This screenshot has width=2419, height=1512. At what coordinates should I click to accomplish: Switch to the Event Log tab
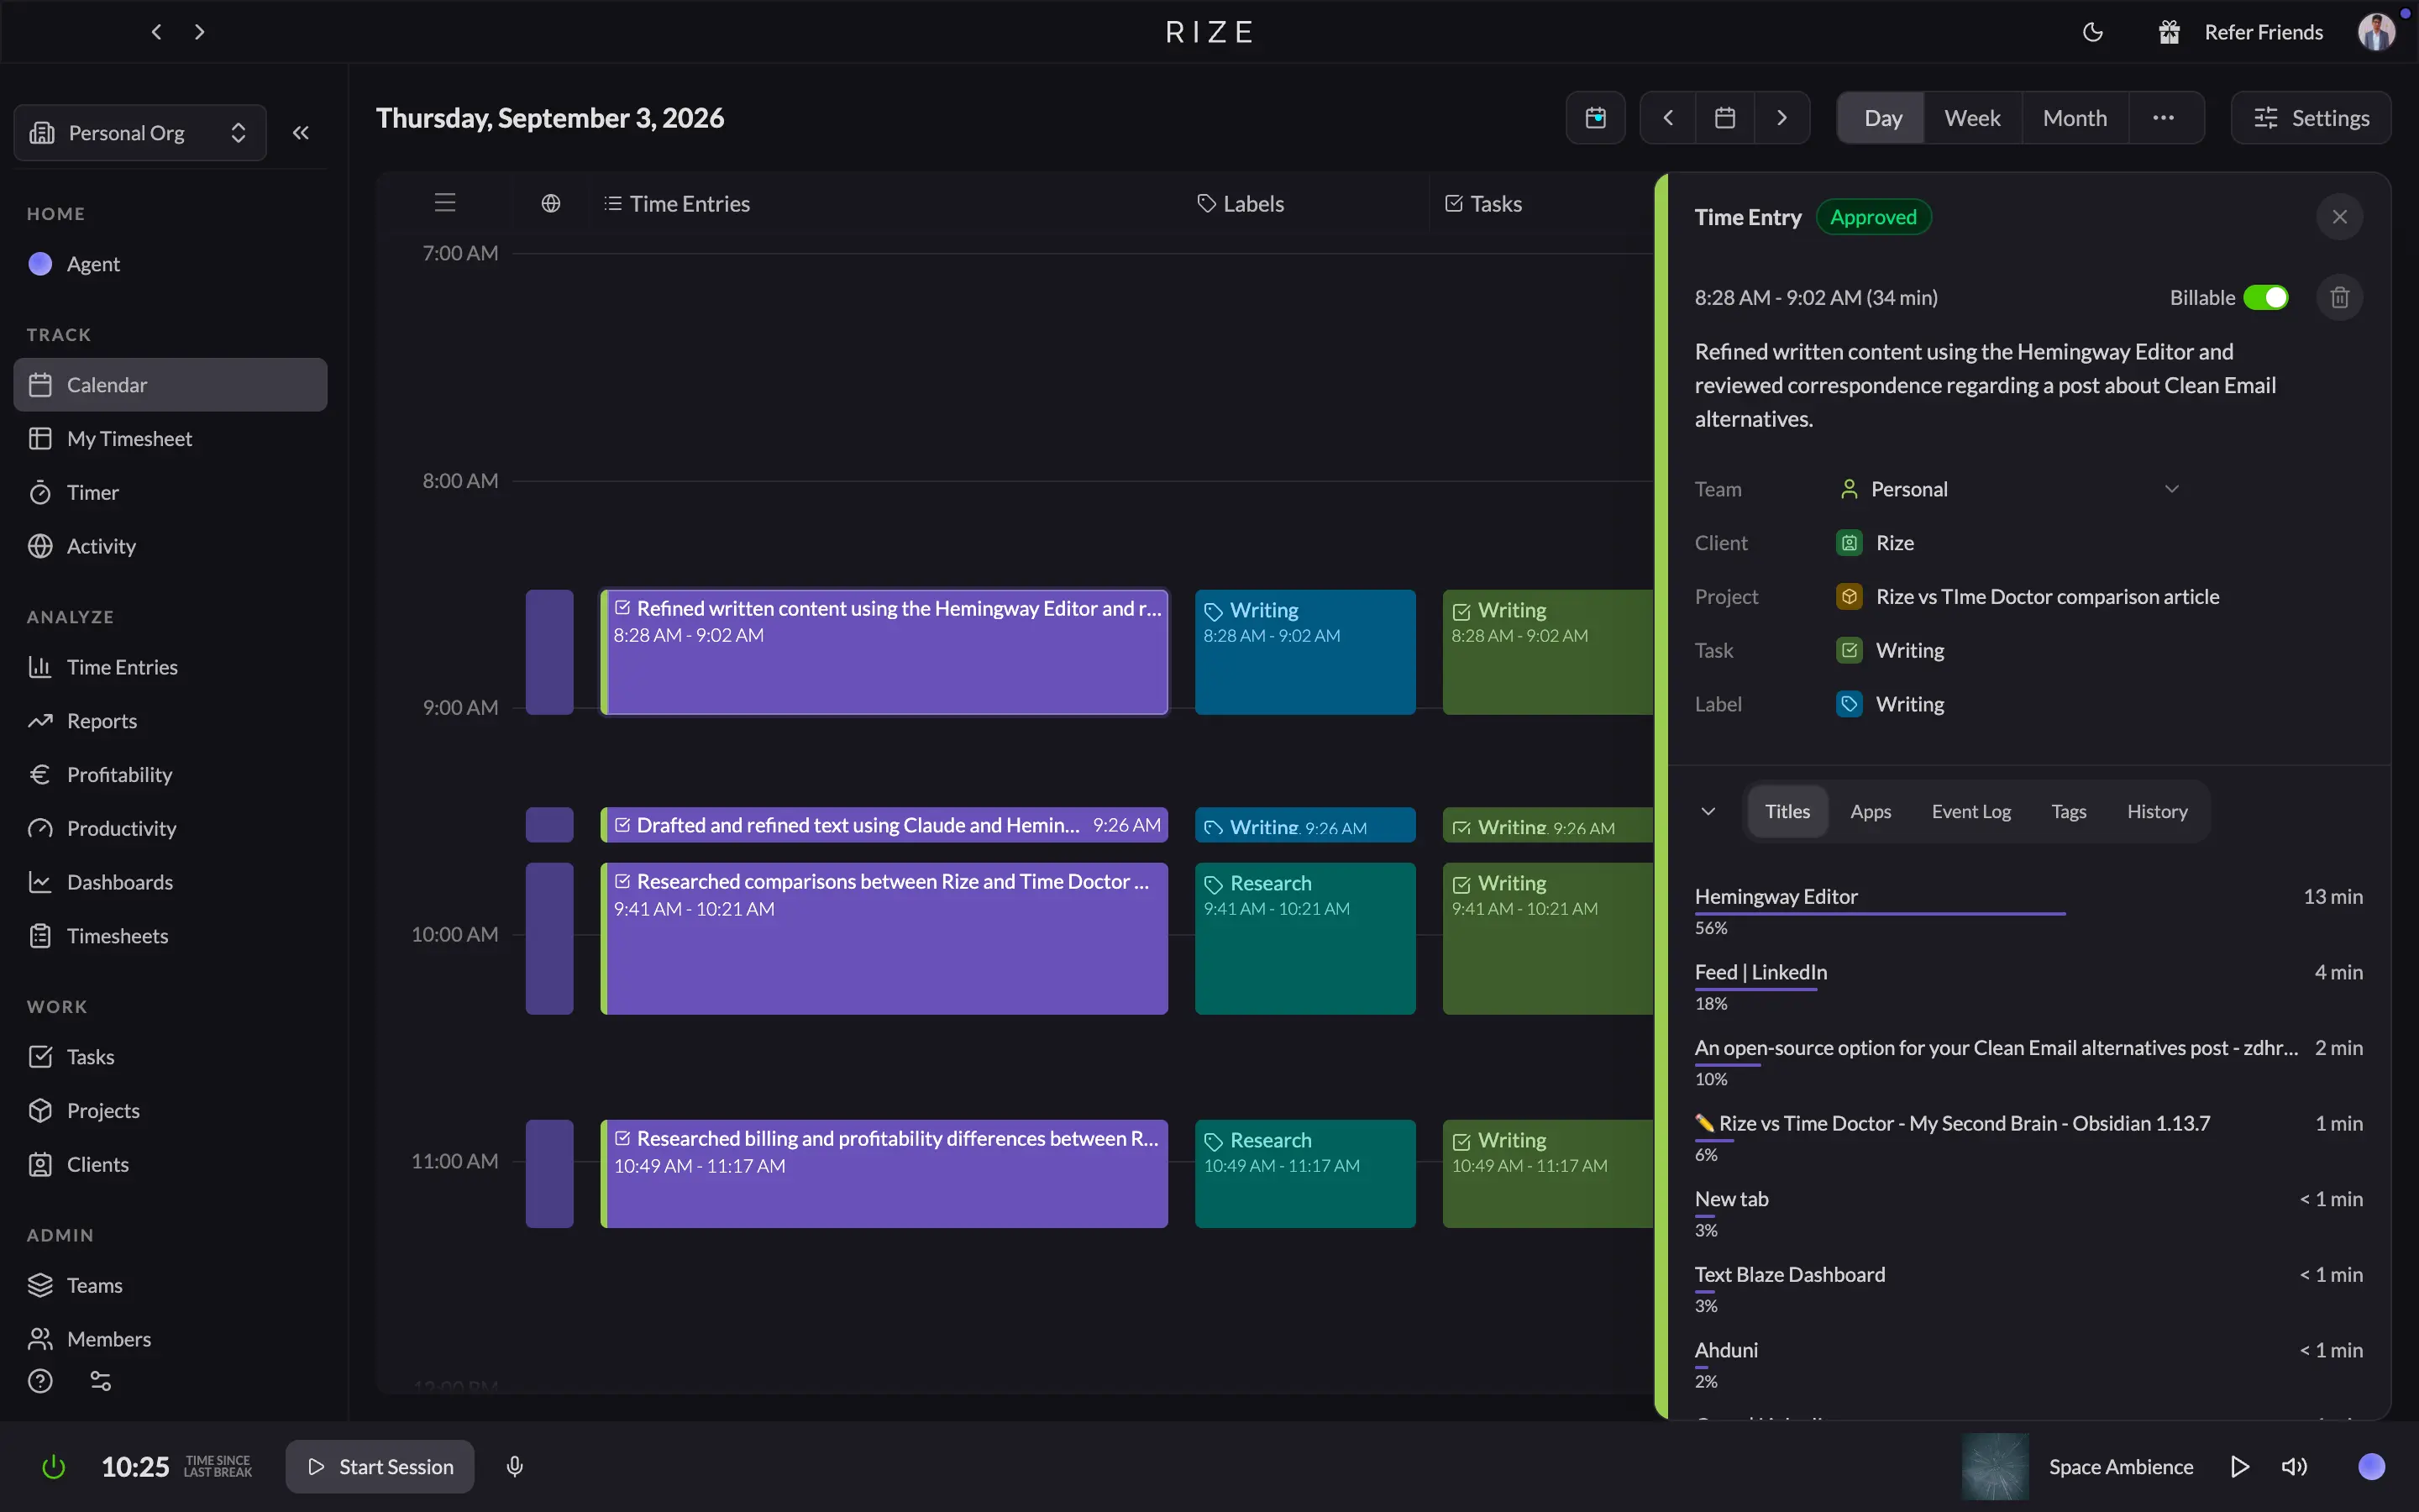click(x=1971, y=812)
